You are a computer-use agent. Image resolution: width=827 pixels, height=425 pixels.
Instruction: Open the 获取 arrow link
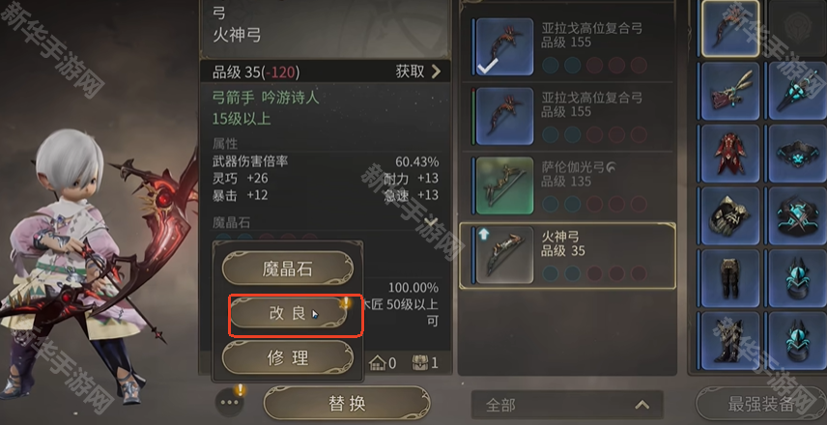pos(418,71)
